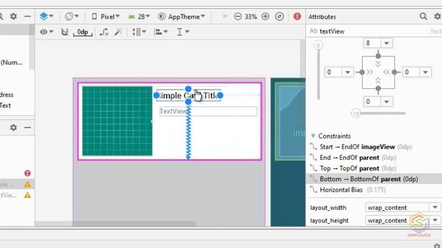Open the pack dropdown in toolbar
The image size is (442, 248).
click(140, 32)
